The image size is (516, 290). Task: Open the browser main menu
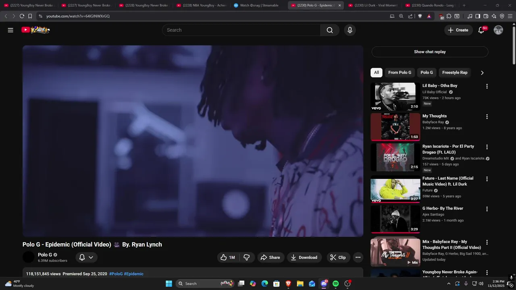[x=510, y=16]
